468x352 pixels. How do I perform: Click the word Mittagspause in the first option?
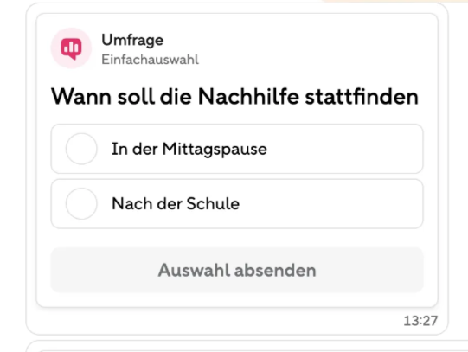(x=215, y=149)
